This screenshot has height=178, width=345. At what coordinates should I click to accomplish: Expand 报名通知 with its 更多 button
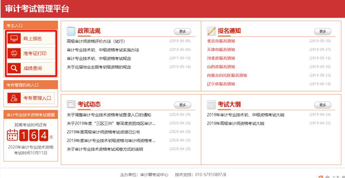tap(323, 31)
